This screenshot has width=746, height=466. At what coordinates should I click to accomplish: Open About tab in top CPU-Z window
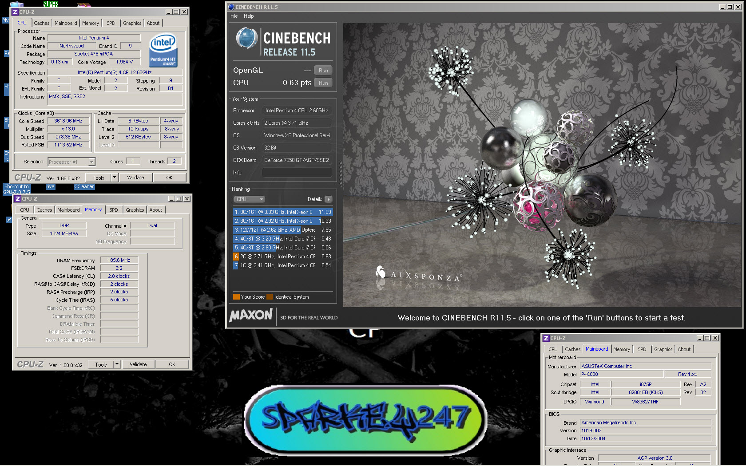(x=153, y=23)
